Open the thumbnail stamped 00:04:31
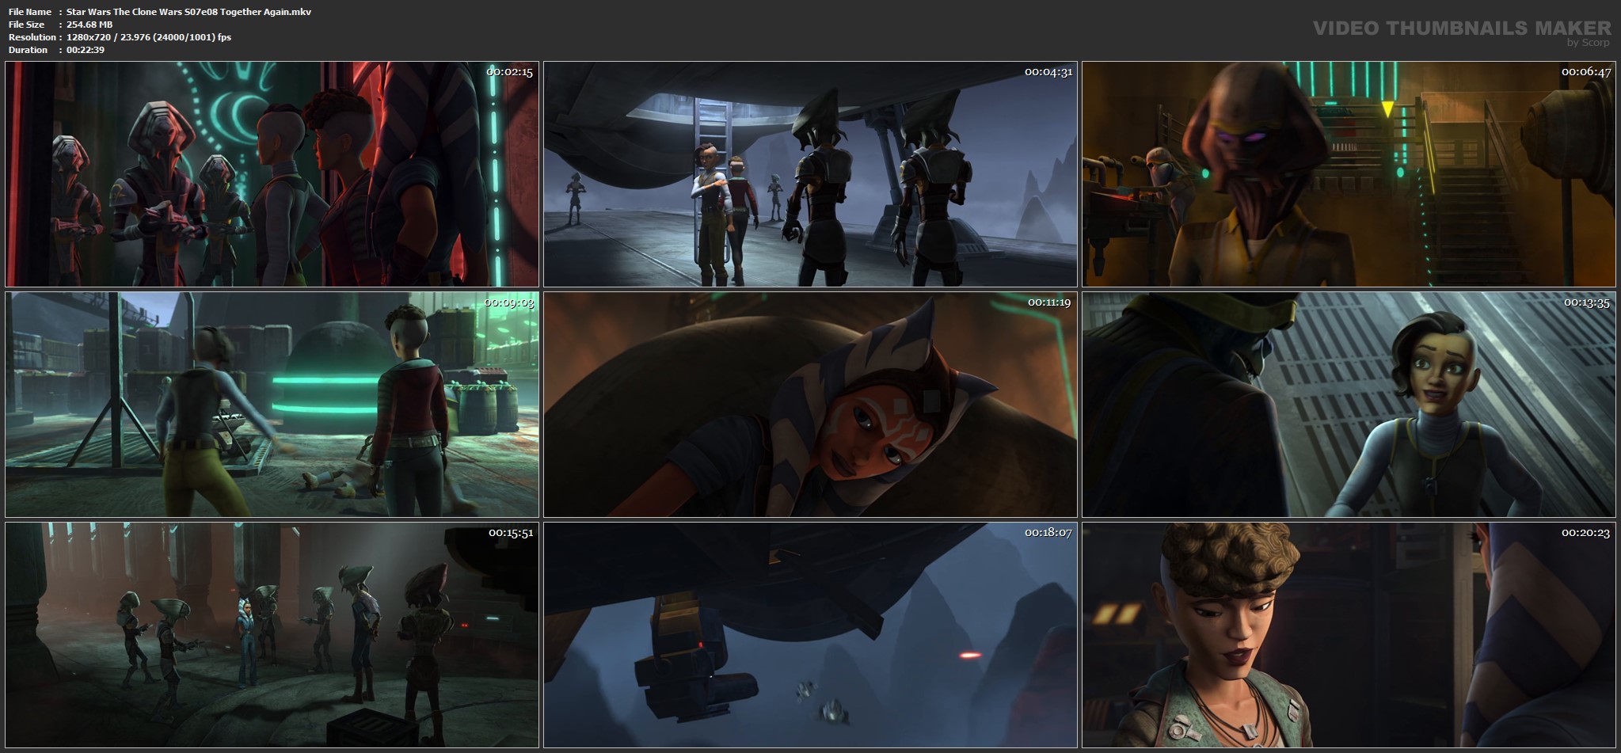 click(x=810, y=174)
